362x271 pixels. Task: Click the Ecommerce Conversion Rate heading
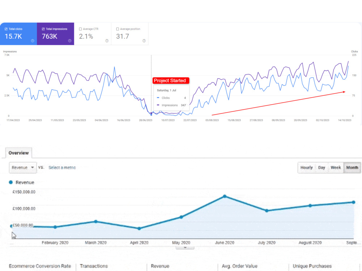point(40,266)
